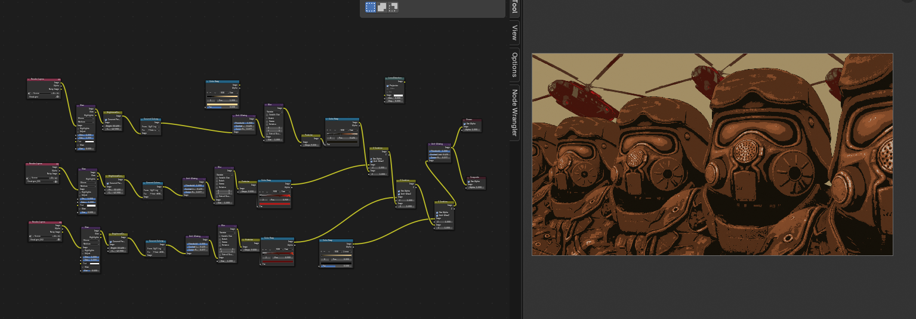The image size is (916, 319).
Task: Click the Lens Distortion image color swatch
Action: point(398,95)
